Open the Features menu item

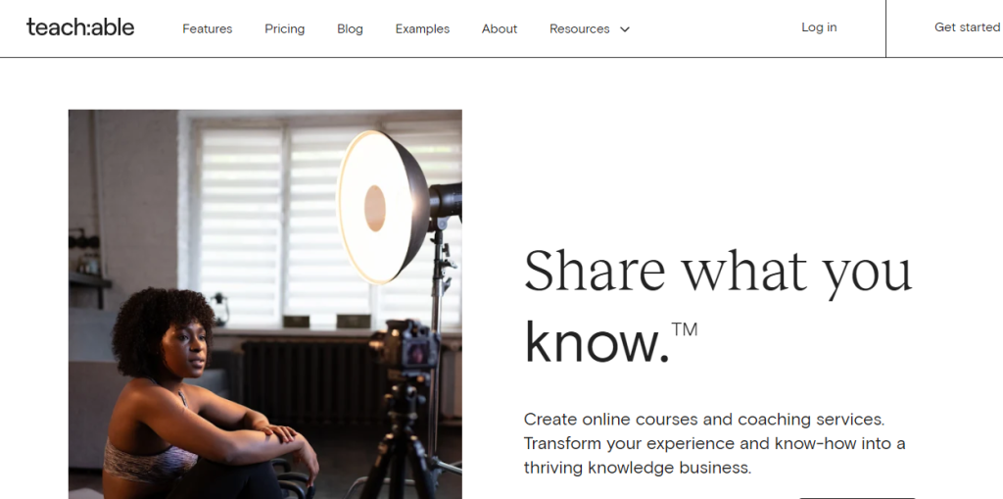207,28
